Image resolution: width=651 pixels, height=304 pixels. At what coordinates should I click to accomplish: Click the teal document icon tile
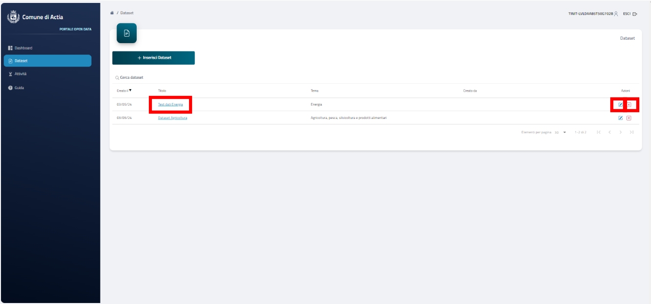[x=126, y=33]
